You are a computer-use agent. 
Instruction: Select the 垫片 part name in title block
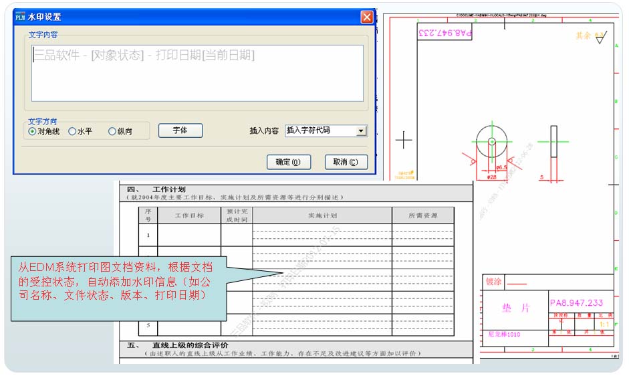click(515, 307)
